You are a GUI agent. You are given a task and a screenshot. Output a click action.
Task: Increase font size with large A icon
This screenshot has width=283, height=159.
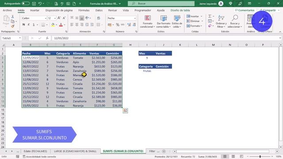59,18
